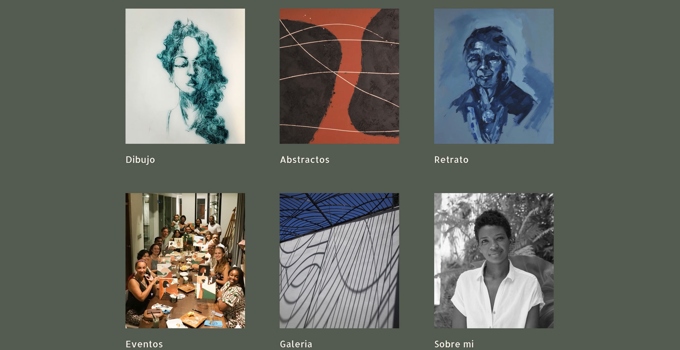The image size is (680, 350).
Task: Click the pendant in the blue portrait
Action: [x=488, y=117]
